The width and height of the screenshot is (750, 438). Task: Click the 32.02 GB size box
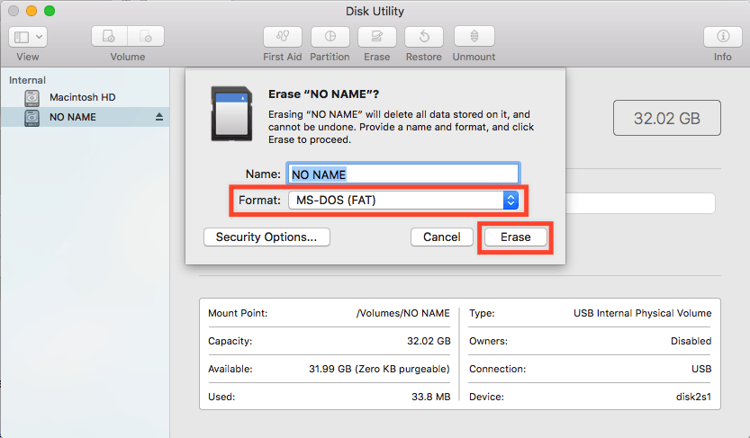pos(667,118)
